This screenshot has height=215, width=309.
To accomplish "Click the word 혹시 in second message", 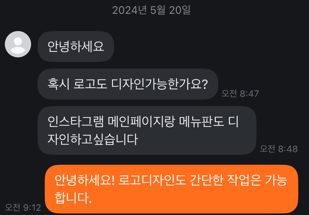I will click(58, 84).
